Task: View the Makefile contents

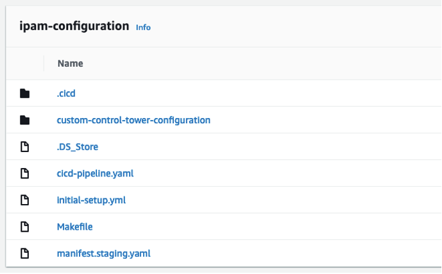Action: click(74, 227)
